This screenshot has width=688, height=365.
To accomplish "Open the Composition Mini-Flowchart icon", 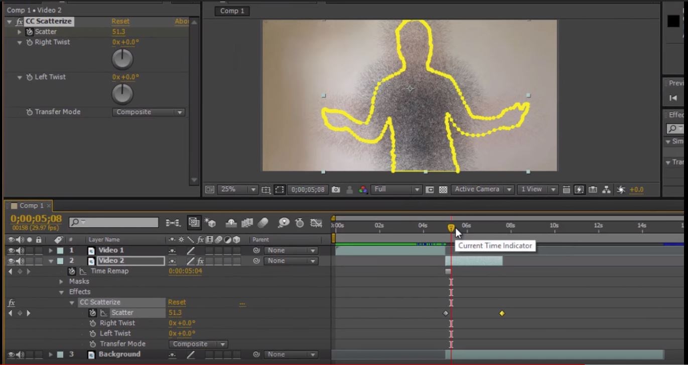I will [173, 223].
